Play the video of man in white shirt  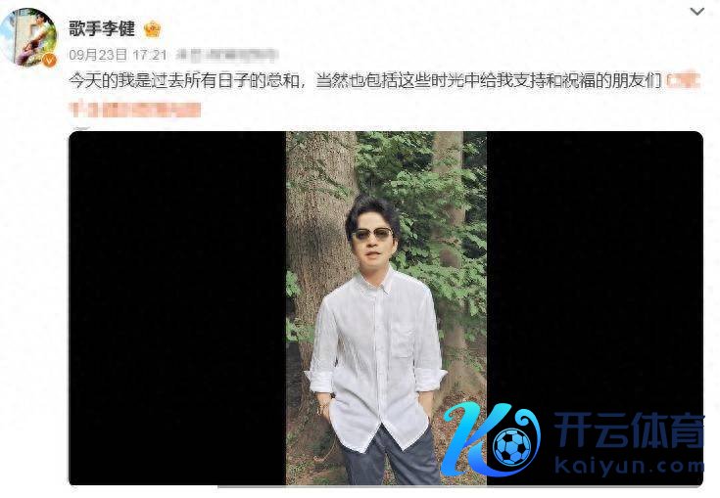pyautogui.click(x=386, y=307)
